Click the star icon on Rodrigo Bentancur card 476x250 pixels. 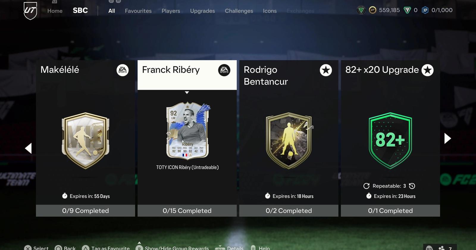pyautogui.click(x=326, y=70)
